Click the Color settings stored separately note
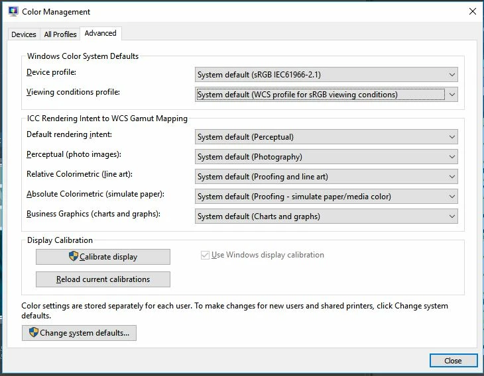The width and height of the screenshot is (484, 376). pos(235,310)
